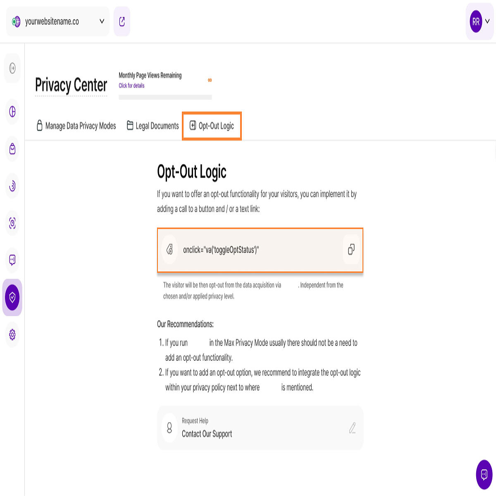The image size is (496, 496).
Task: Click the 'Click for details' link
Action: coord(131,86)
